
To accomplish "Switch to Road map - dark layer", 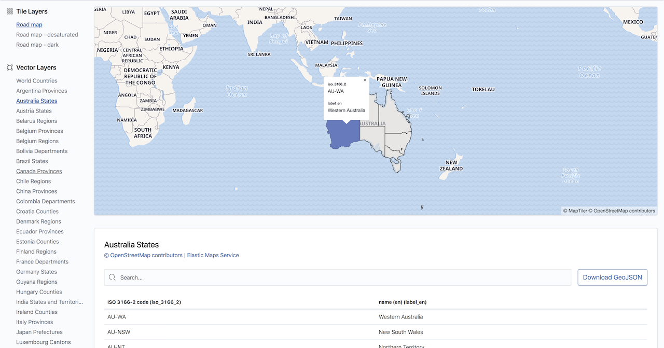I will tap(37, 45).
